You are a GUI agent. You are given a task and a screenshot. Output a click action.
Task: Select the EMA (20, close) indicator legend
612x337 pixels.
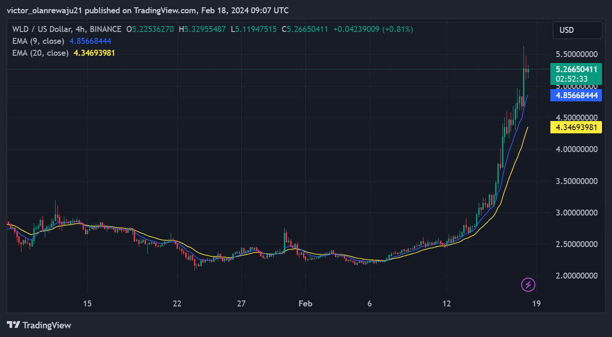point(41,53)
